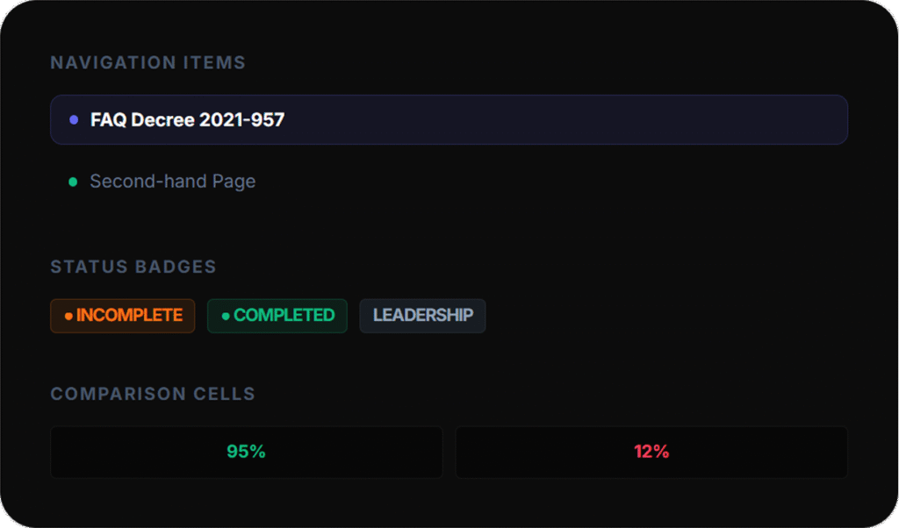Click the green dot in COMPLETED badge
Screen dimensions: 899x528
[x=226, y=316]
